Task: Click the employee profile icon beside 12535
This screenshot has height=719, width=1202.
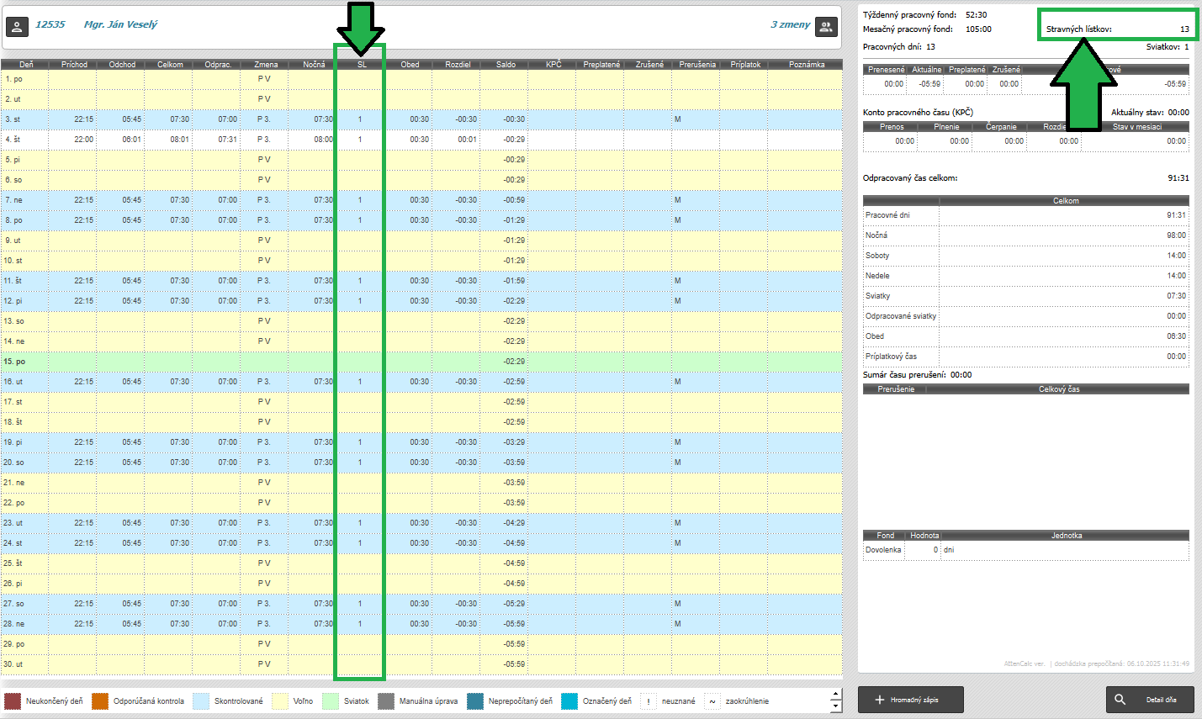Action: tap(17, 26)
